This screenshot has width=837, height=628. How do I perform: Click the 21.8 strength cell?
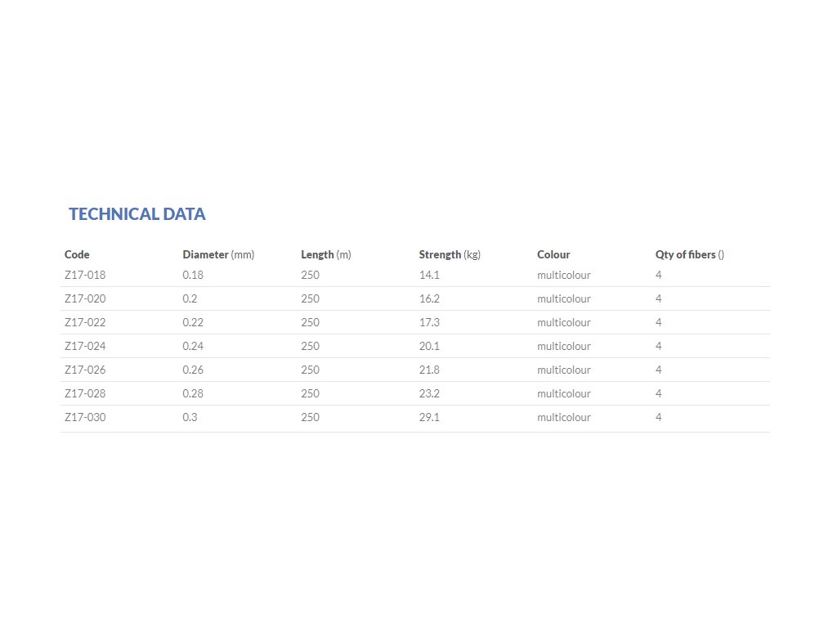click(x=429, y=370)
